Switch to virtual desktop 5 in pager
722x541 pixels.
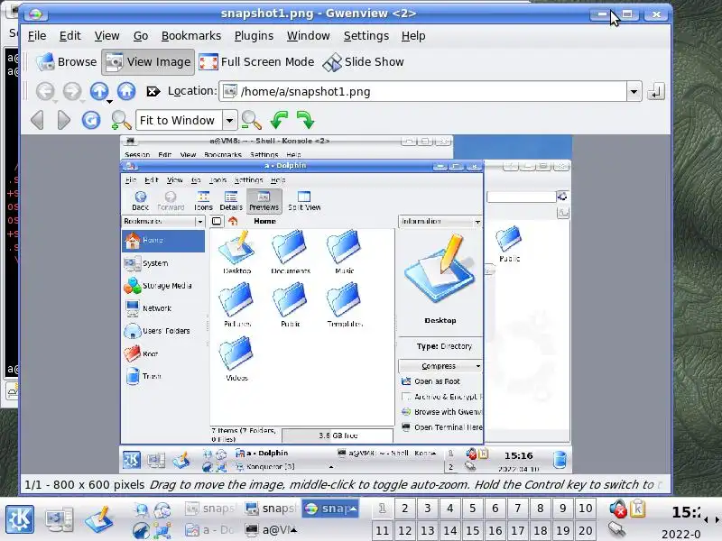[472, 509]
